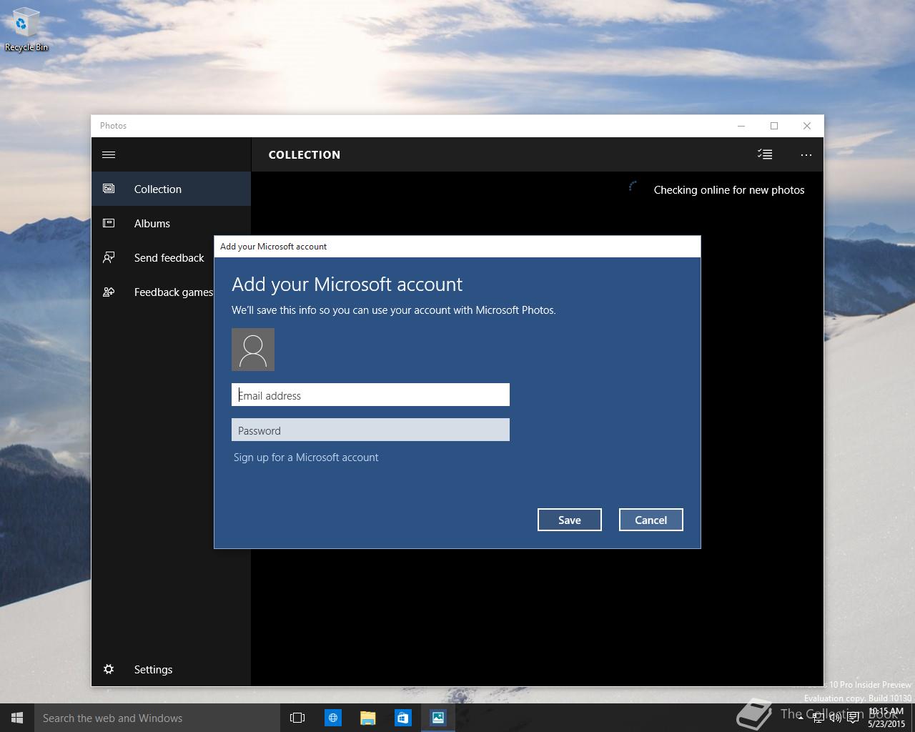
Task: Click the Albums icon in sidebar
Action: click(109, 223)
